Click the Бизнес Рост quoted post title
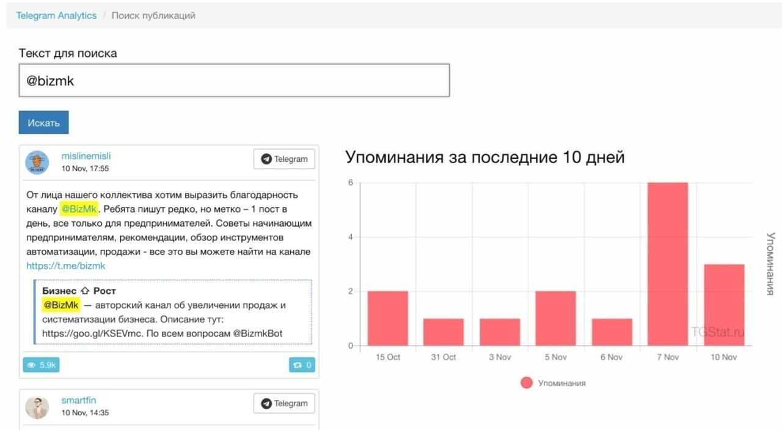Viewport: 782px width, 430px height. 79,291
